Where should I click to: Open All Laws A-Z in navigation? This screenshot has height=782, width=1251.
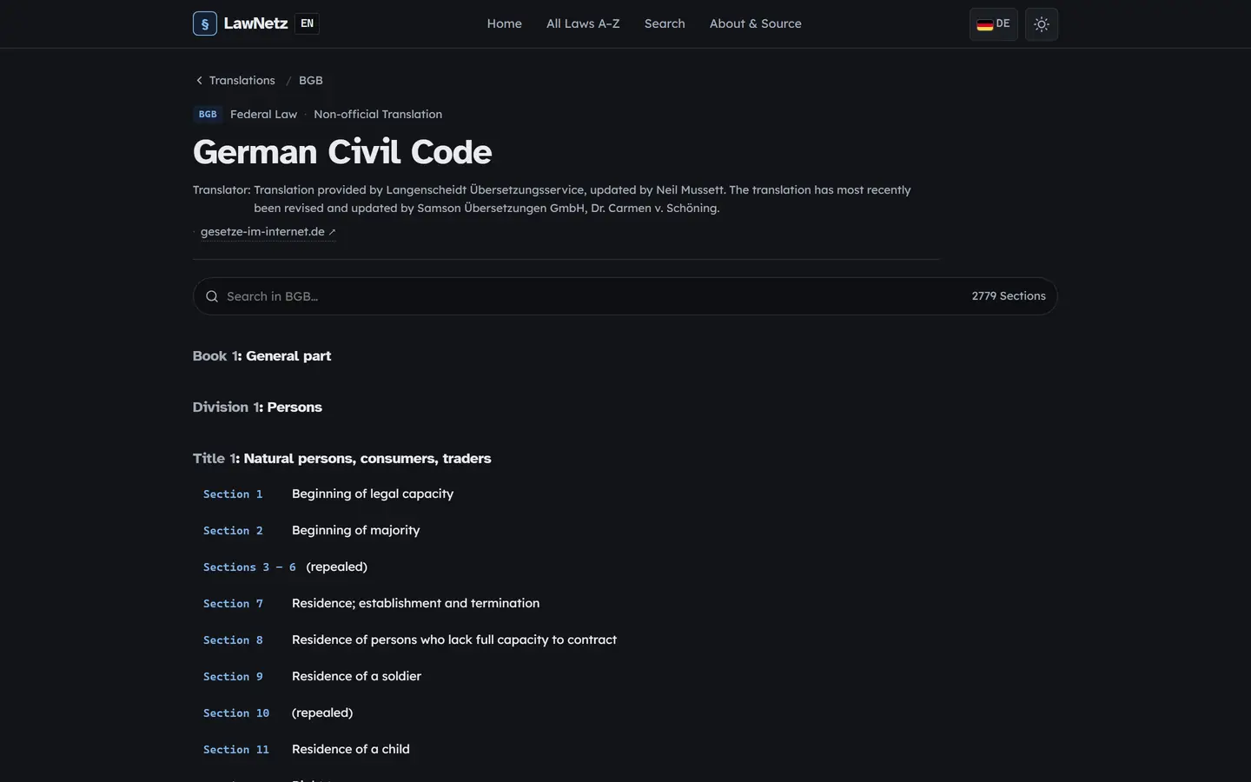(x=583, y=23)
